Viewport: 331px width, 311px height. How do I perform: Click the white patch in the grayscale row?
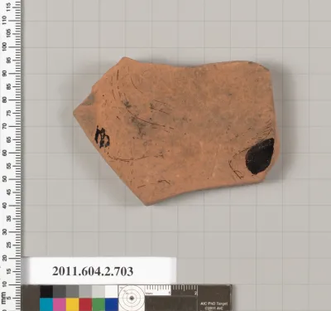[x=112, y=291]
